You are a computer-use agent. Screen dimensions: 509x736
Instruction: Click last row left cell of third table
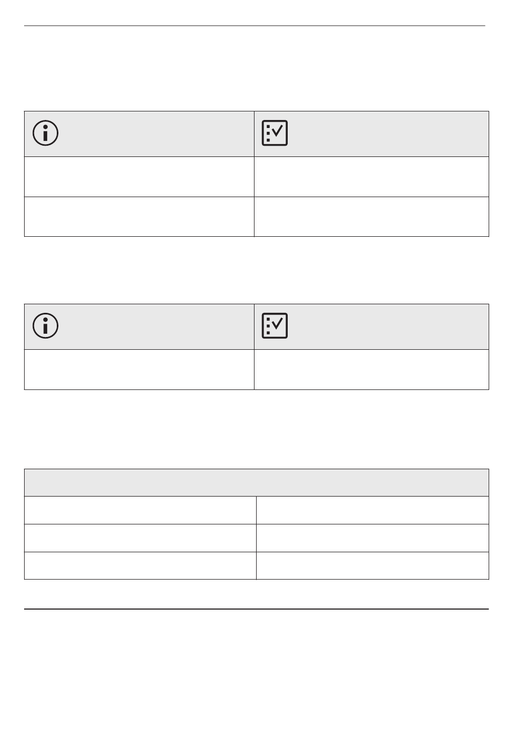click(x=140, y=566)
